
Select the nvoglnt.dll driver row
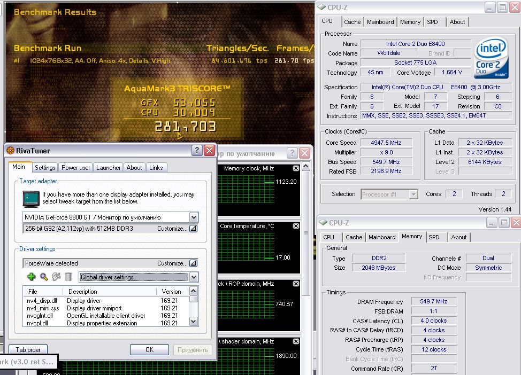click(x=106, y=316)
